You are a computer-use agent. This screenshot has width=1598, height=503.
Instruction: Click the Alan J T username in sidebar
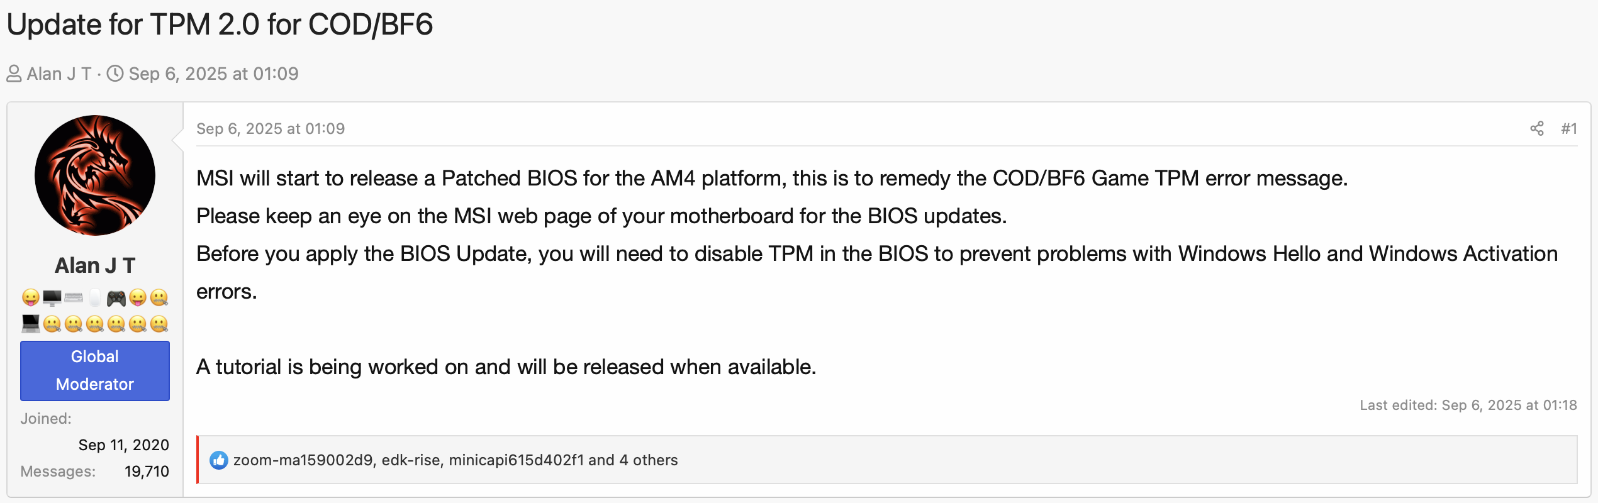(95, 265)
